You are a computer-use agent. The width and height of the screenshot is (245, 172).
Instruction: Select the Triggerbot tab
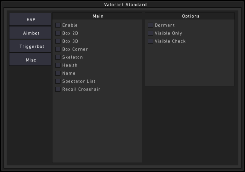(30, 46)
